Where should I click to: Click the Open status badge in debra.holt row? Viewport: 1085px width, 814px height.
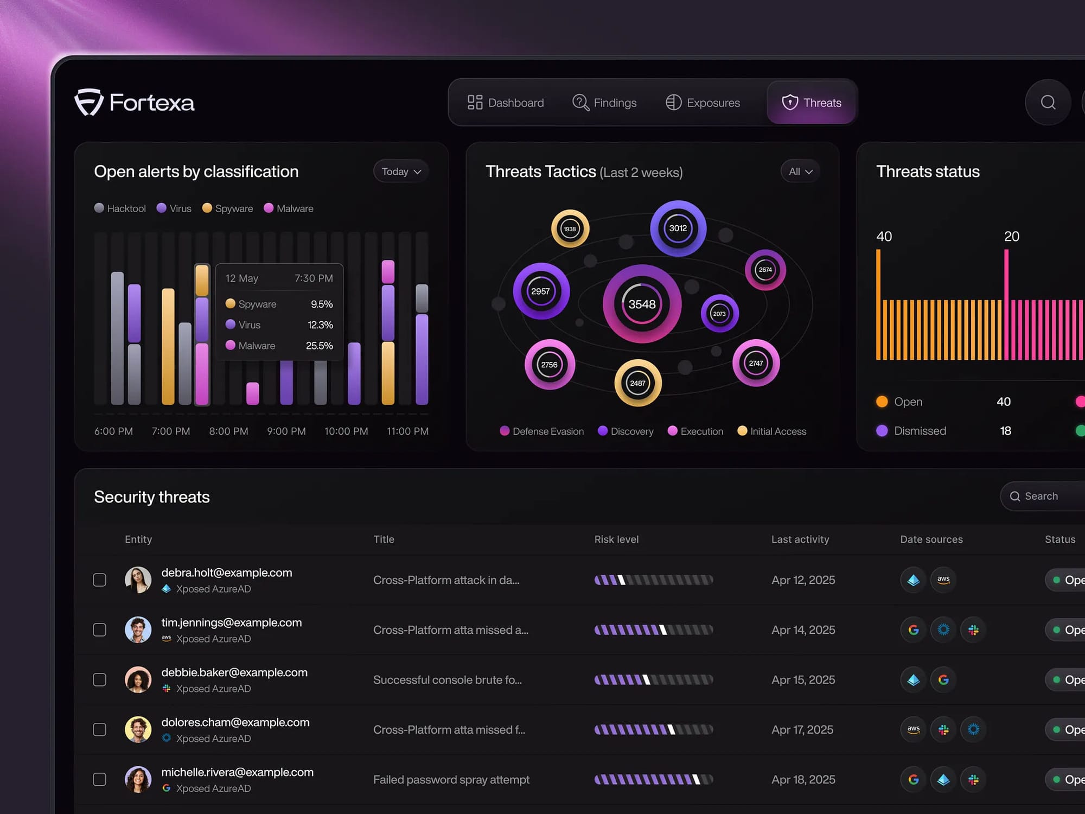point(1065,580)
